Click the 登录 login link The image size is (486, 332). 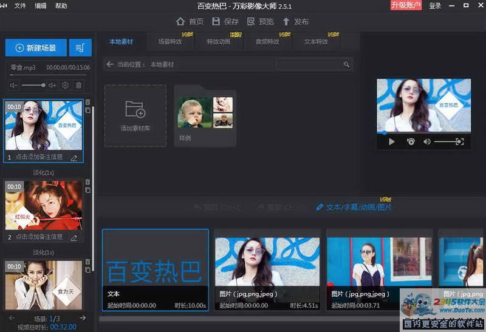tap(435, 5)
